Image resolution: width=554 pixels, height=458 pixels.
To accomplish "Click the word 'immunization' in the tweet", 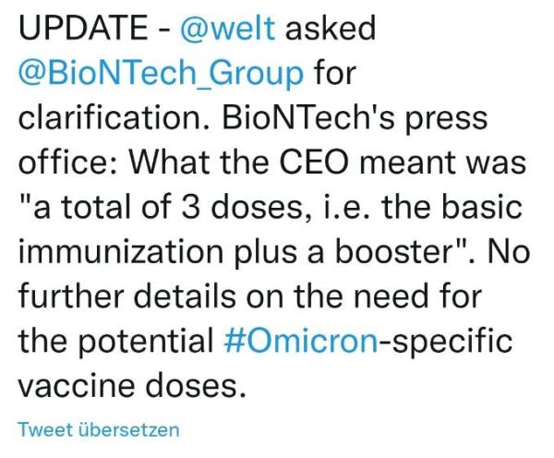I will (x=120, y=251).
